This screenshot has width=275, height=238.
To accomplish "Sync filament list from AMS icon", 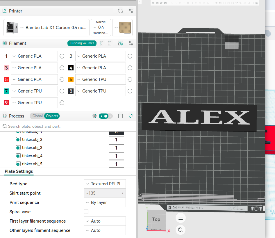I will tap(120, 43).
